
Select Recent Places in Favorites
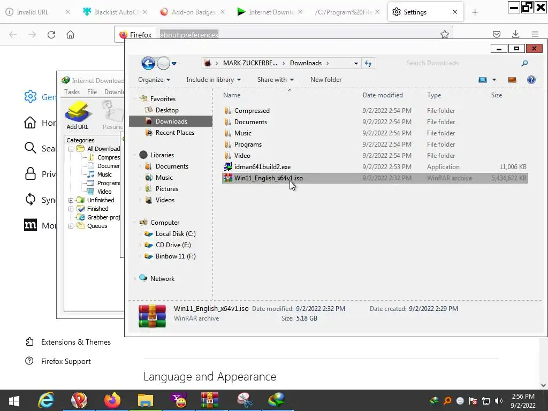(x=174, y=133)
